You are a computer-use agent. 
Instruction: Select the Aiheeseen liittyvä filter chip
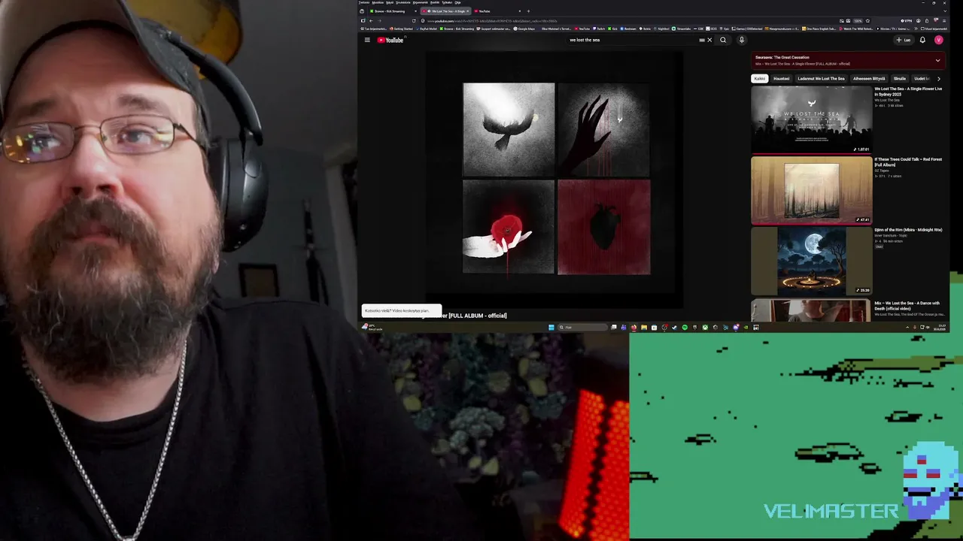869,78
